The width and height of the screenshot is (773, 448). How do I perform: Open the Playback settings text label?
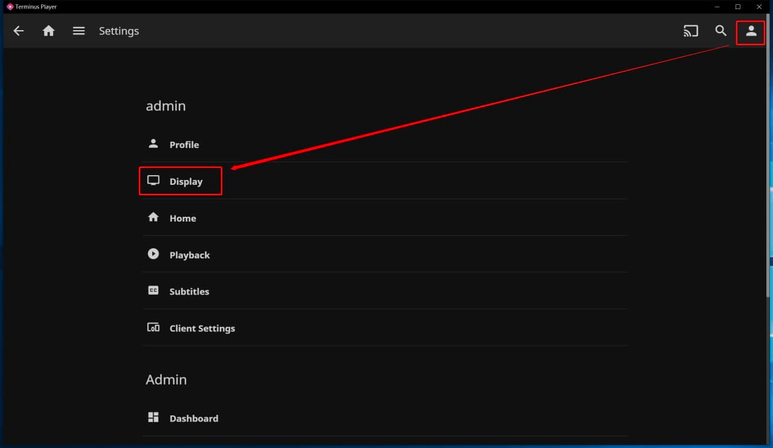click(x=190, y=255)
